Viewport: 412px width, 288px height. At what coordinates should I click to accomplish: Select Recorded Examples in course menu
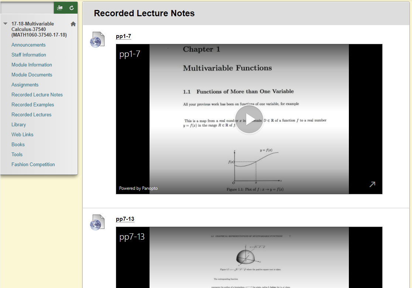tap(32, 105)
